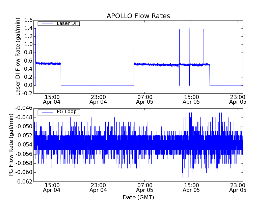
Task: Click top plot's 07:00 Apr 05 time label
Action: coord(144,99)
